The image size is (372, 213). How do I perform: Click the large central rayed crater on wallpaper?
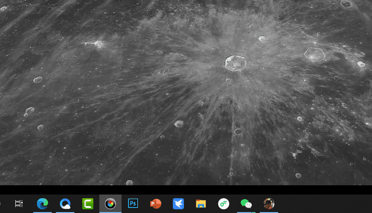click(x=235, y=63)
